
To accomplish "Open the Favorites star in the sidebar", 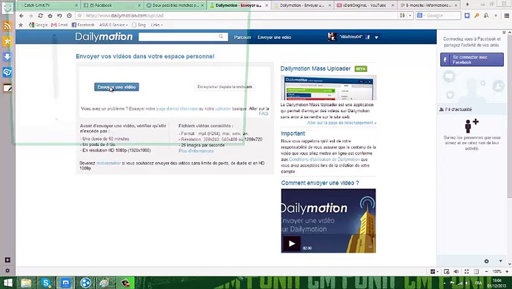I will (x=7, y=42).
